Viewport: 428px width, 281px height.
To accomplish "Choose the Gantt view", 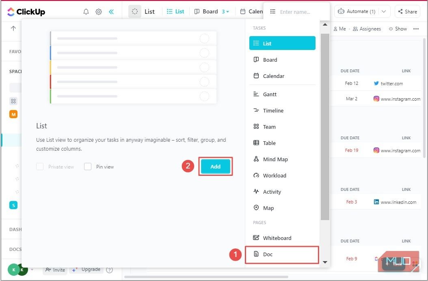I will tap(282, 94).
